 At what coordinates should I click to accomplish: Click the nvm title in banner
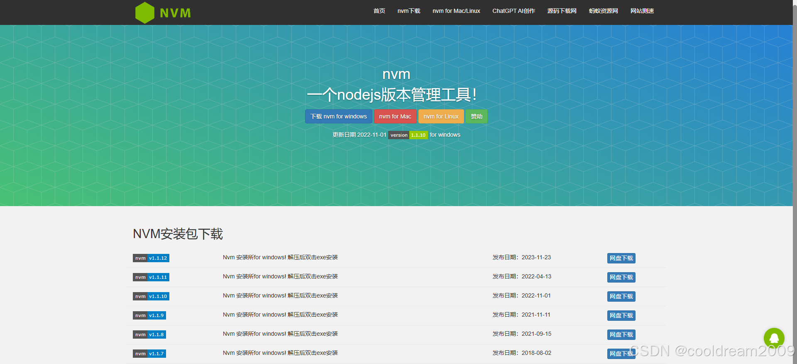396,74
